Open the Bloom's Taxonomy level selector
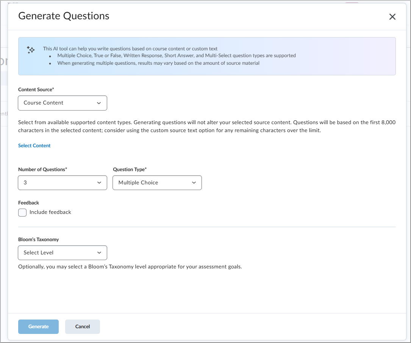Image resolution: width=411 pixels, height=343 pixels. [x=62, y=253]
